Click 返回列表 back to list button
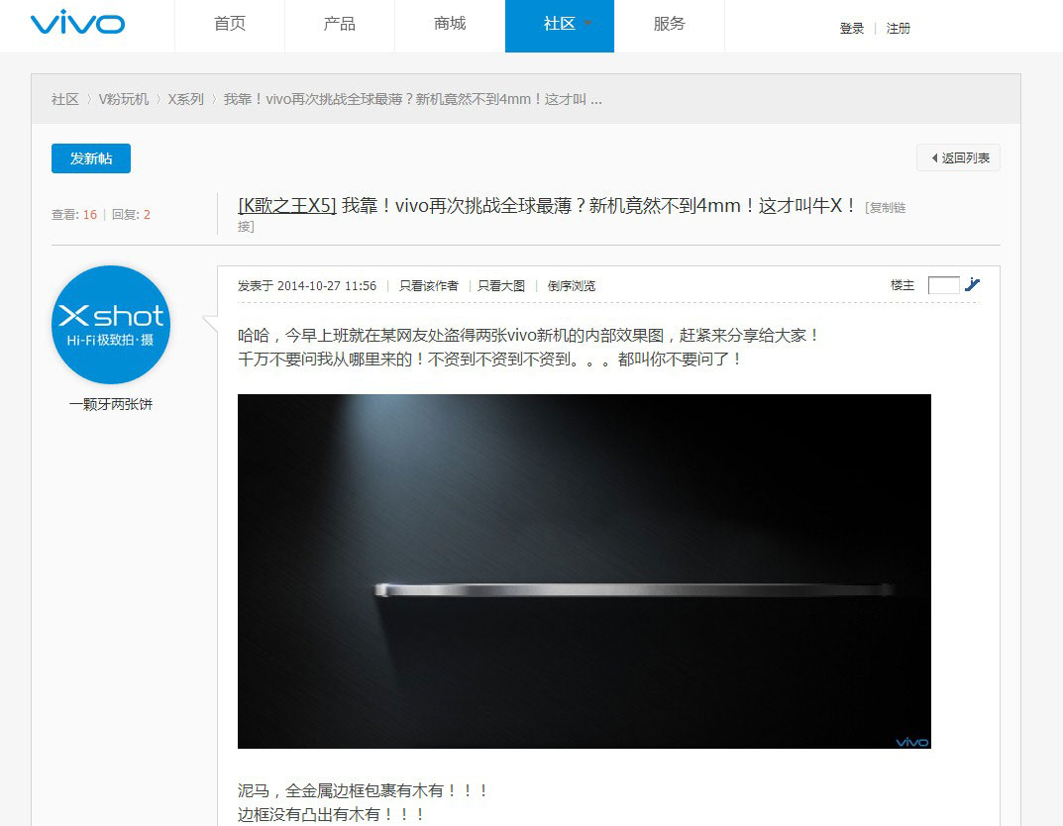The image size is (1063, 826). point(959,157)
